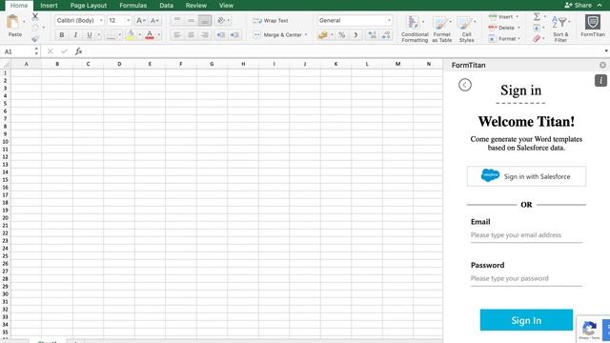Click Wrap Text
This screenshot has height=343, width=610.
271,21
